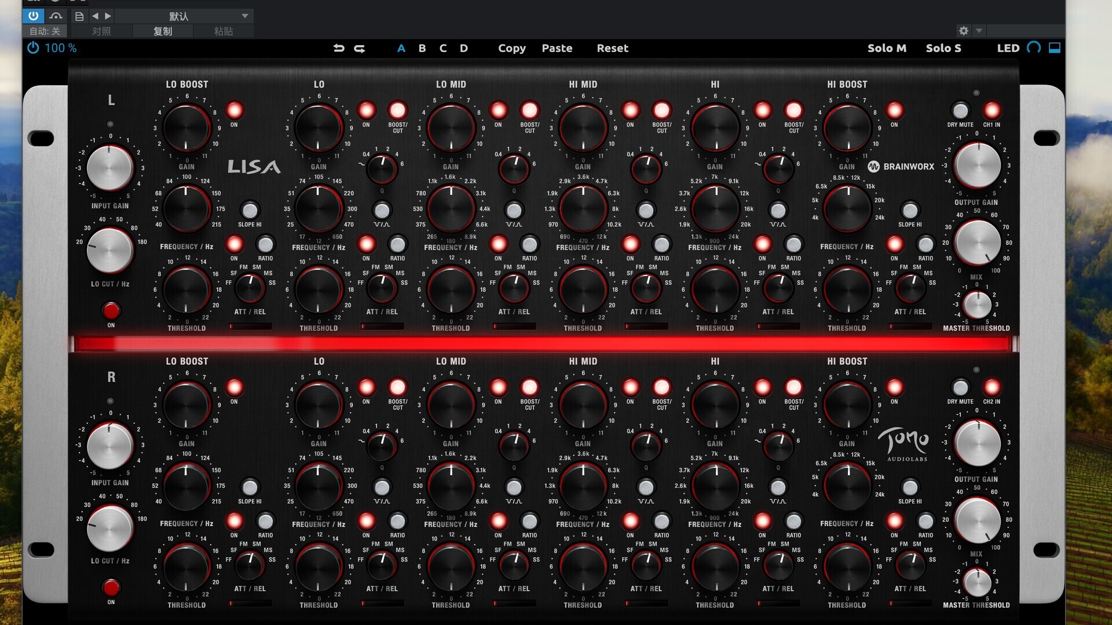Click the undo arrow icon
The width and height of the screenshot is (1112, 625).
point(339,48)
